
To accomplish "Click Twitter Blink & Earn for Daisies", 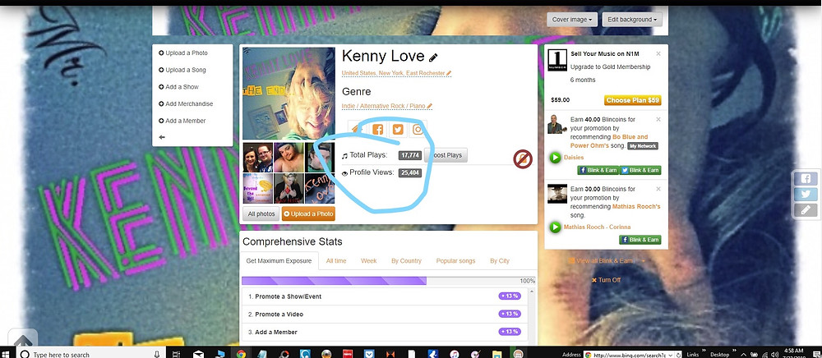I will point(640,170).
